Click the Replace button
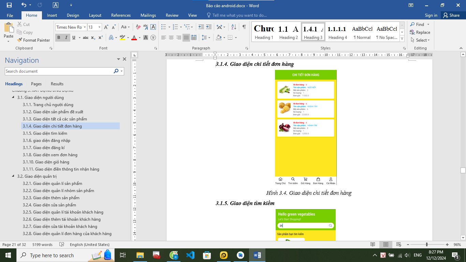This screenshot has width=466, height=262. (420, 32)
